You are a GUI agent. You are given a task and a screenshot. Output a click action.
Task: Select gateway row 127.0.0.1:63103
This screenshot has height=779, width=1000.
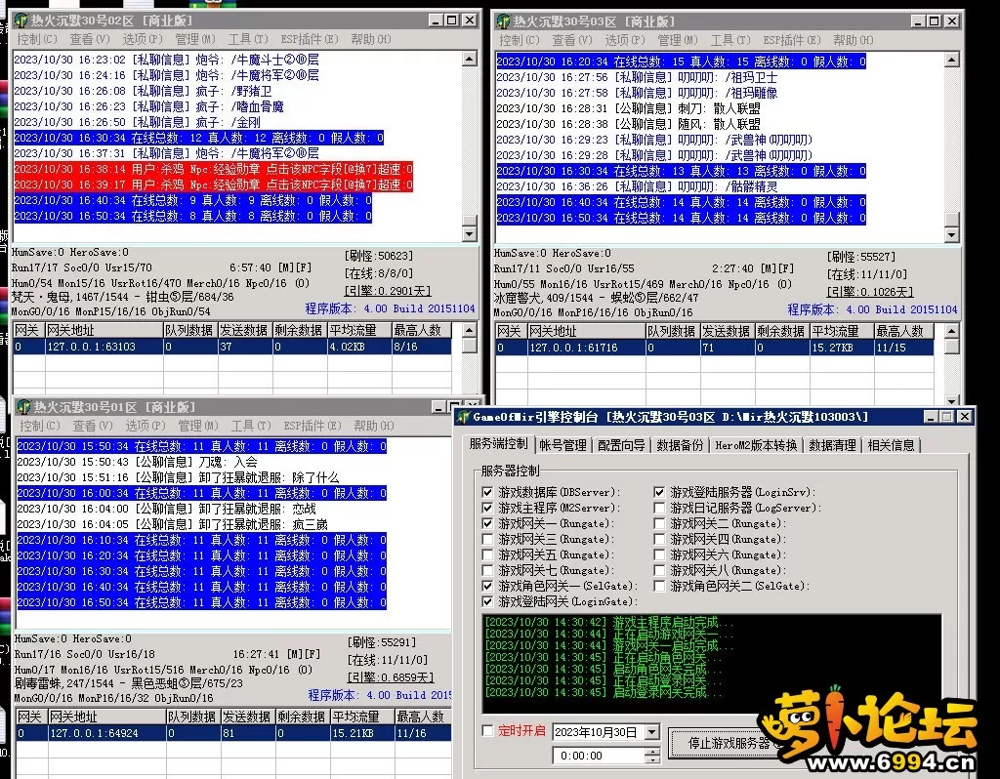[x=232, y=347]
